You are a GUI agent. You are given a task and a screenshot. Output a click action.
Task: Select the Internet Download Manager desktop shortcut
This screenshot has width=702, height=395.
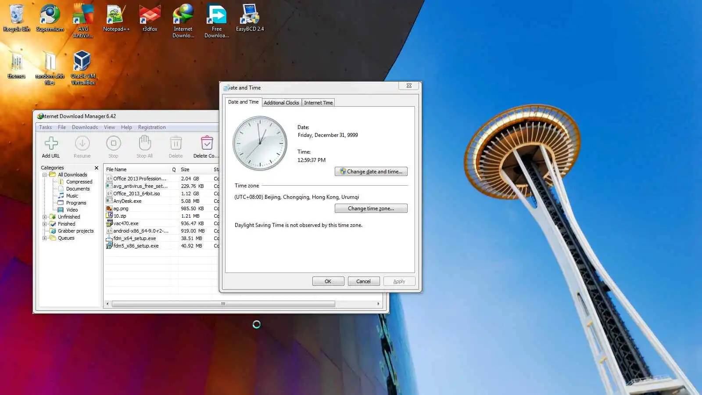pos(183,21)
